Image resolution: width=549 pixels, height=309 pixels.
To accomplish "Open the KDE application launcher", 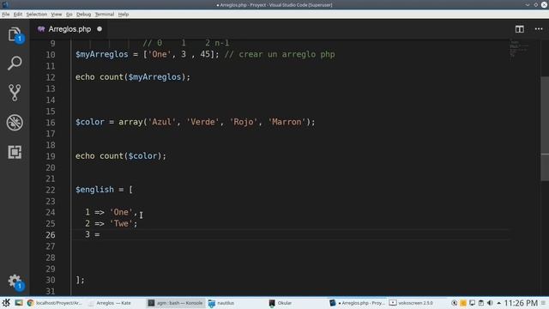I will (x=6, y=303).
